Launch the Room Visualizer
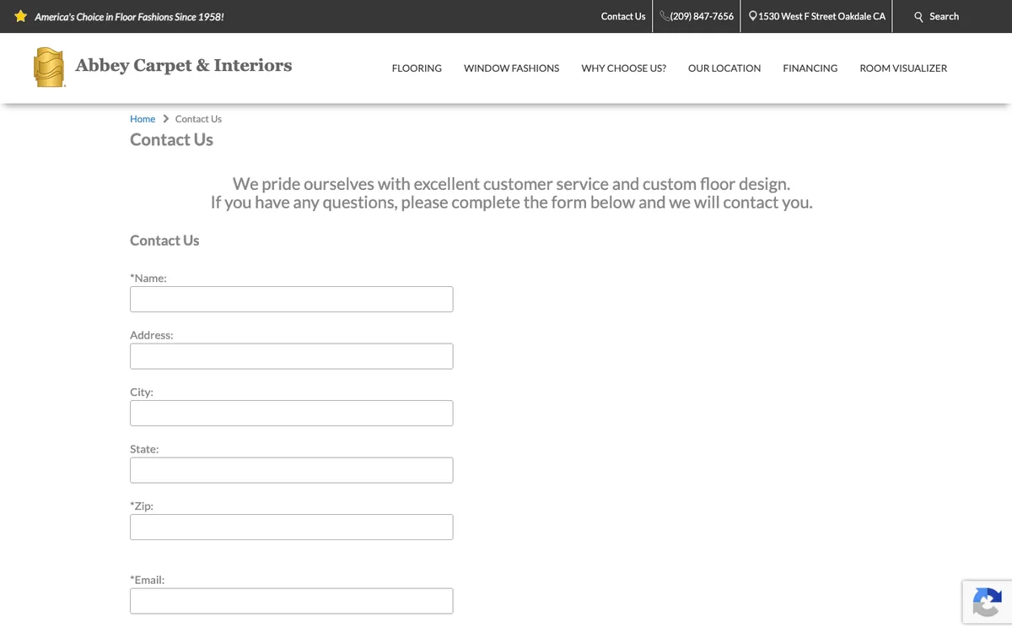The height and width of the screenshot is (633, 1012). [x=903, y=68]
